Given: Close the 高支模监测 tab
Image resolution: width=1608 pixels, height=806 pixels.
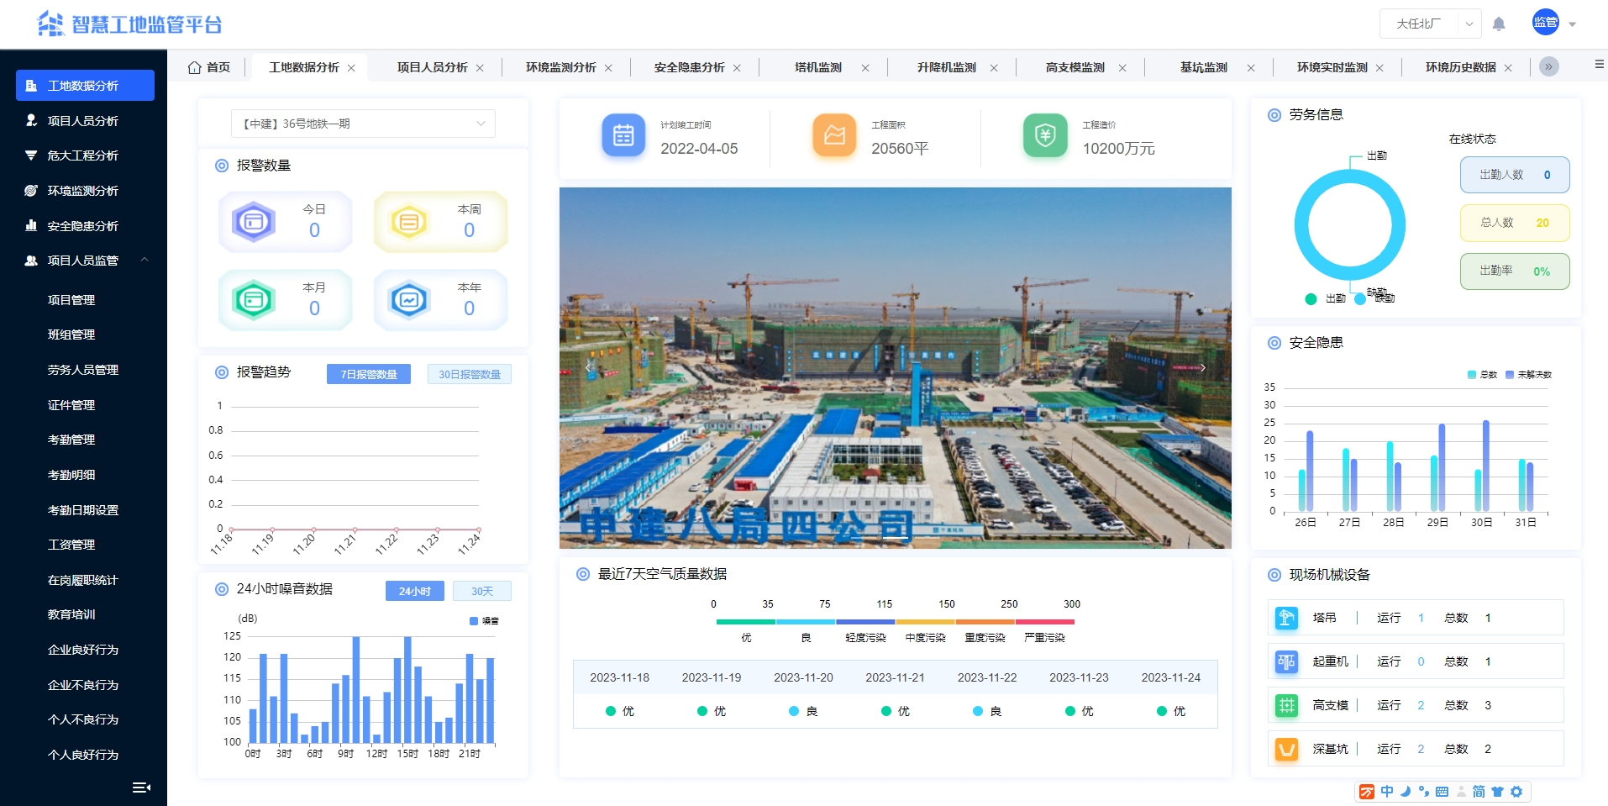Looking at the screenshot, I should click(x=1122, y=68).
